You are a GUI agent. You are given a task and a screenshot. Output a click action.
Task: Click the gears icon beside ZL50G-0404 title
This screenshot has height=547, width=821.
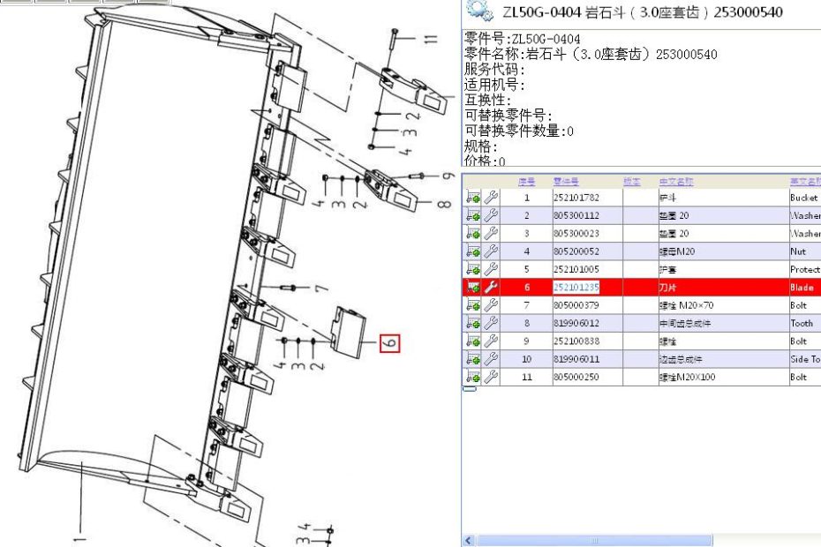[x=479, y=11]
